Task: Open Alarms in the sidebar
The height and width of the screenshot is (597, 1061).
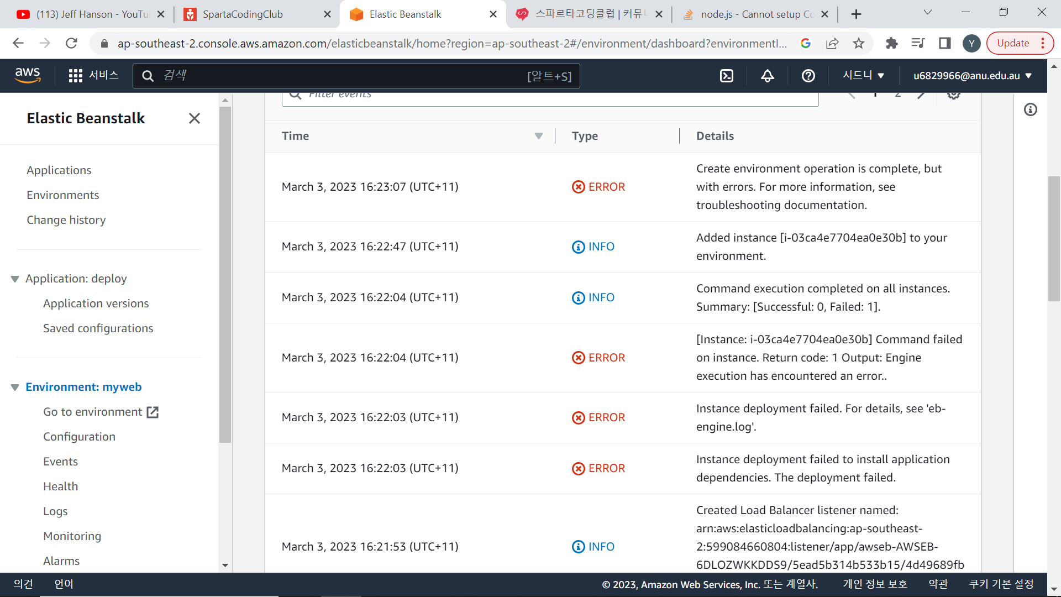Action: pos(61,561)
